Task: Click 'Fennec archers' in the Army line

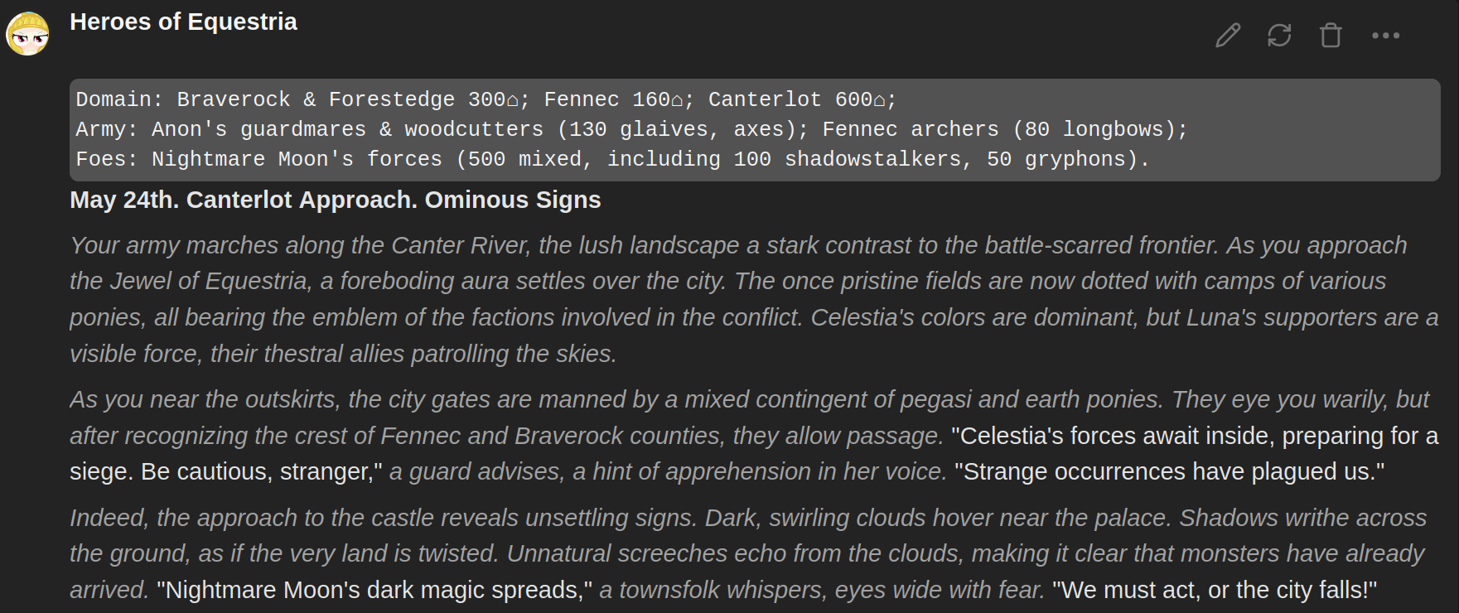Action: coord(911,129)
